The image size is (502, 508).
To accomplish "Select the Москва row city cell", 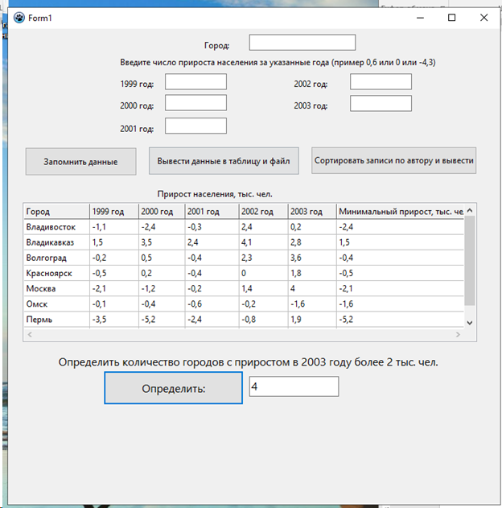I will [55, 288].
